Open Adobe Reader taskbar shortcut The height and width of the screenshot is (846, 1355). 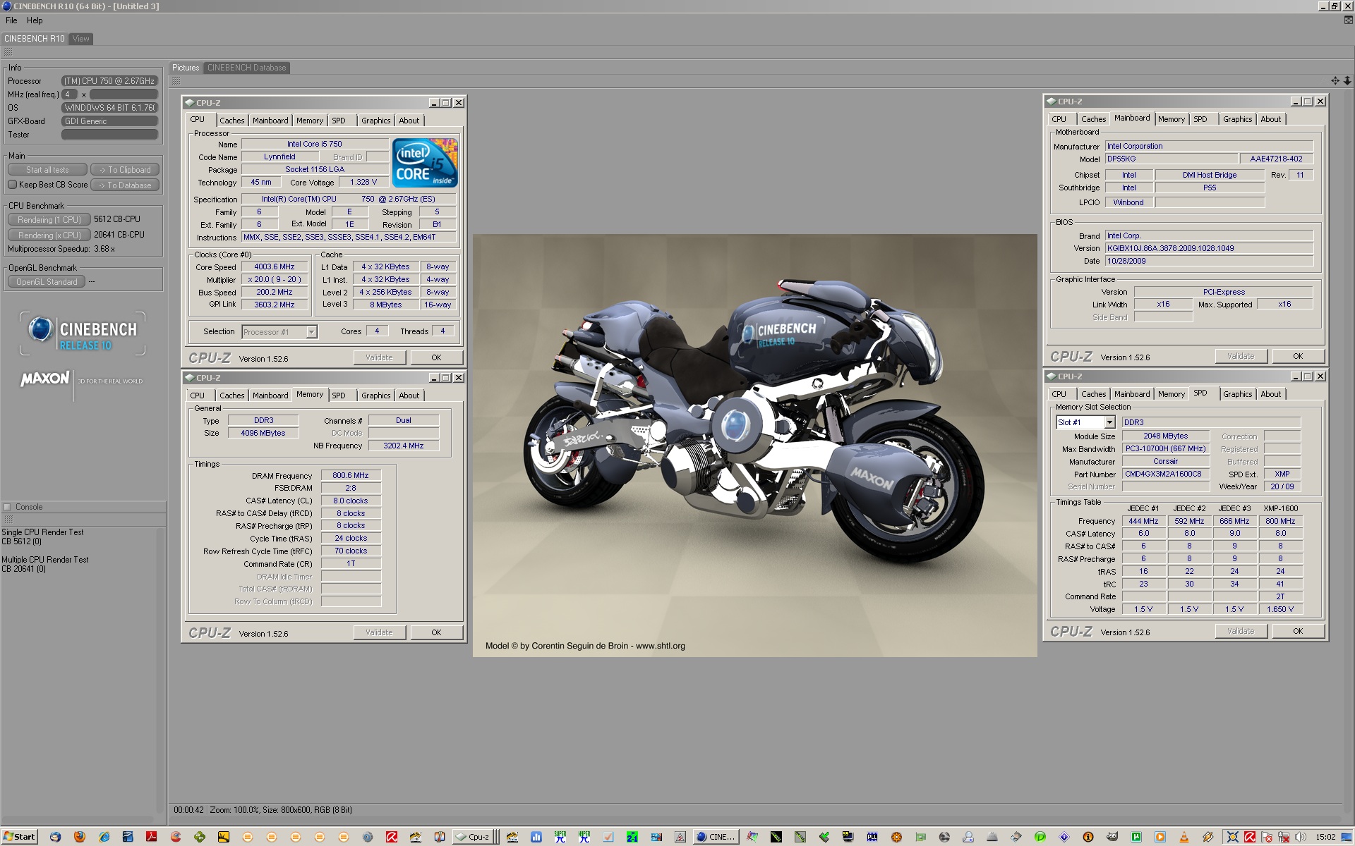[x=151, y=837]
